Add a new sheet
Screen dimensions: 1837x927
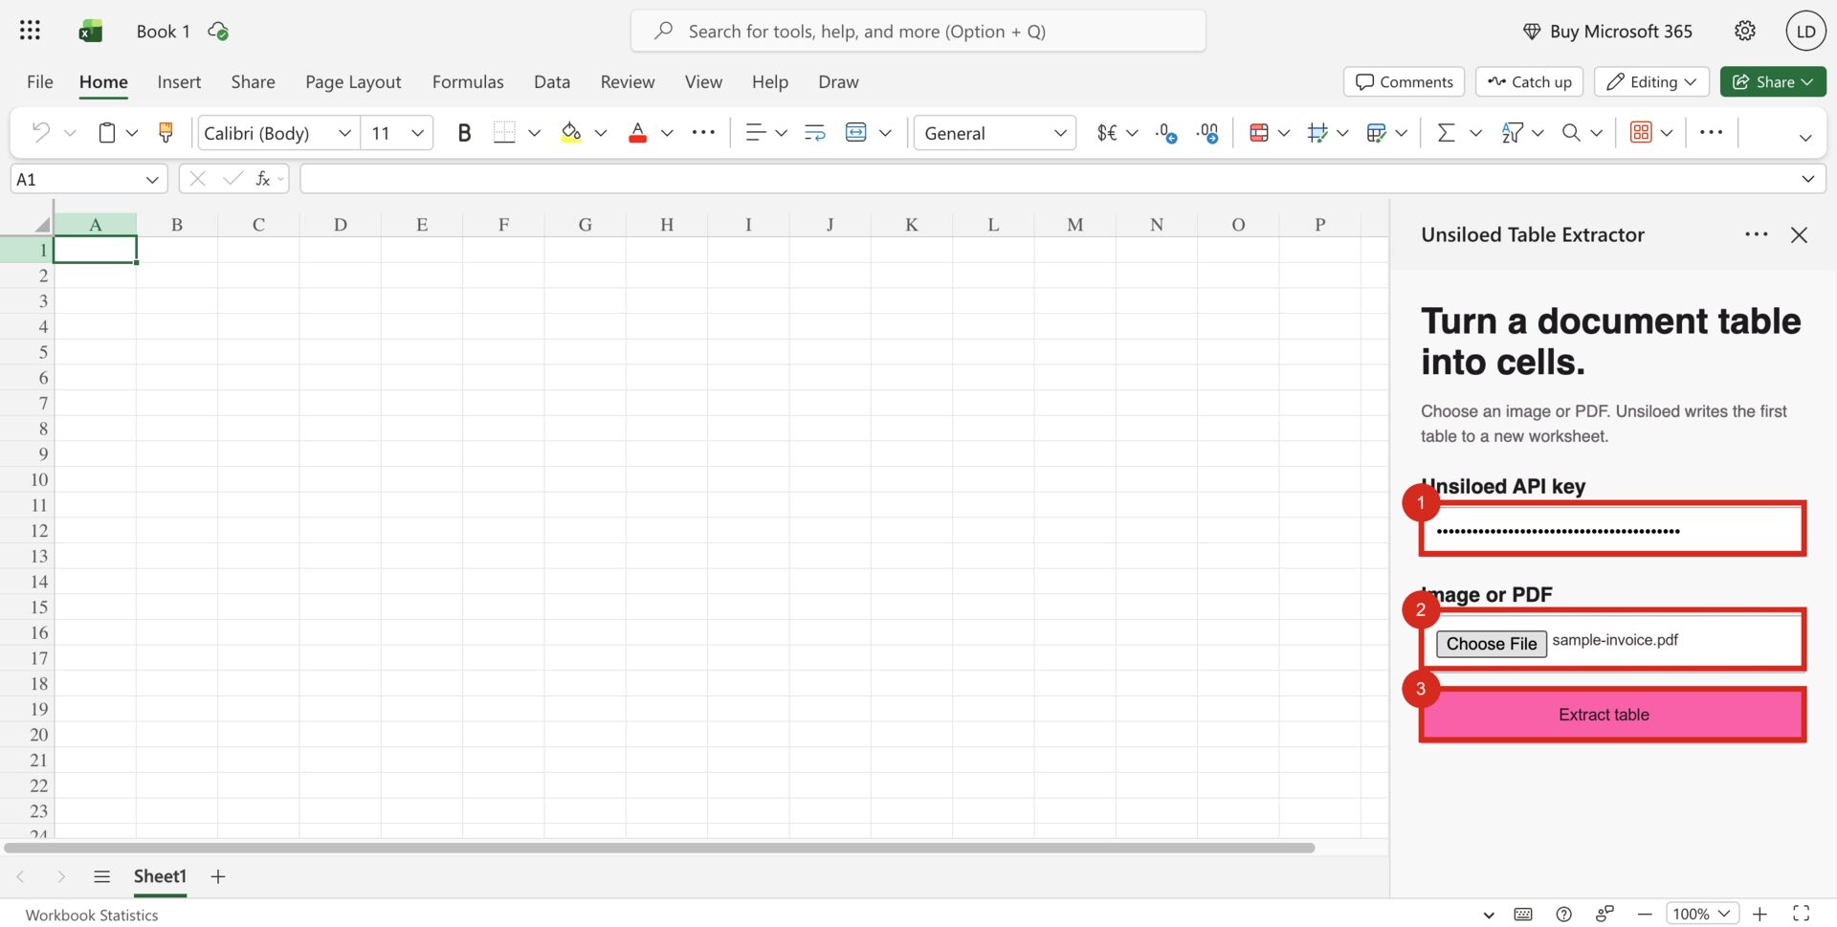[x=218, y=876]
